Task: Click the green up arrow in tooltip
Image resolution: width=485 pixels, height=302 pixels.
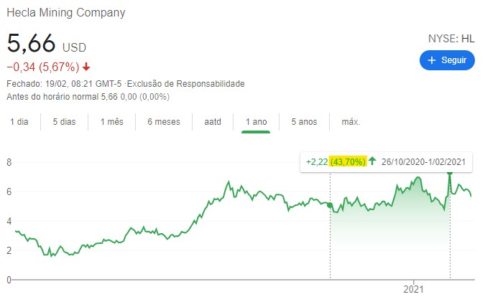Action: tap(372, 161)
